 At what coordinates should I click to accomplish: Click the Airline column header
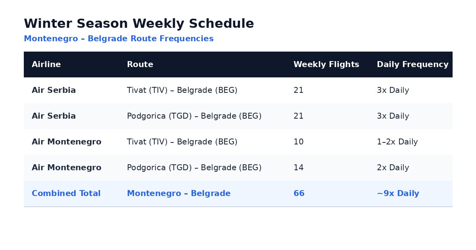[46, 65]
